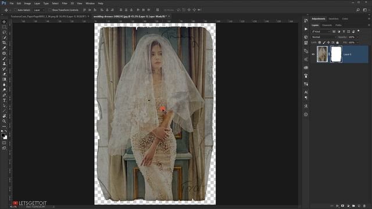Open the Image menu

pos(27,3)
